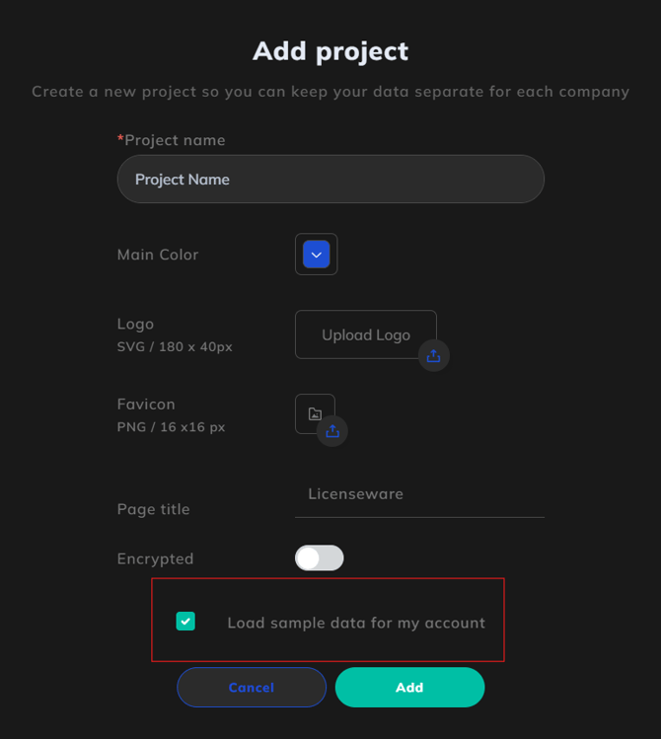Click the chevron in the blue color swatch

[316, 255]
